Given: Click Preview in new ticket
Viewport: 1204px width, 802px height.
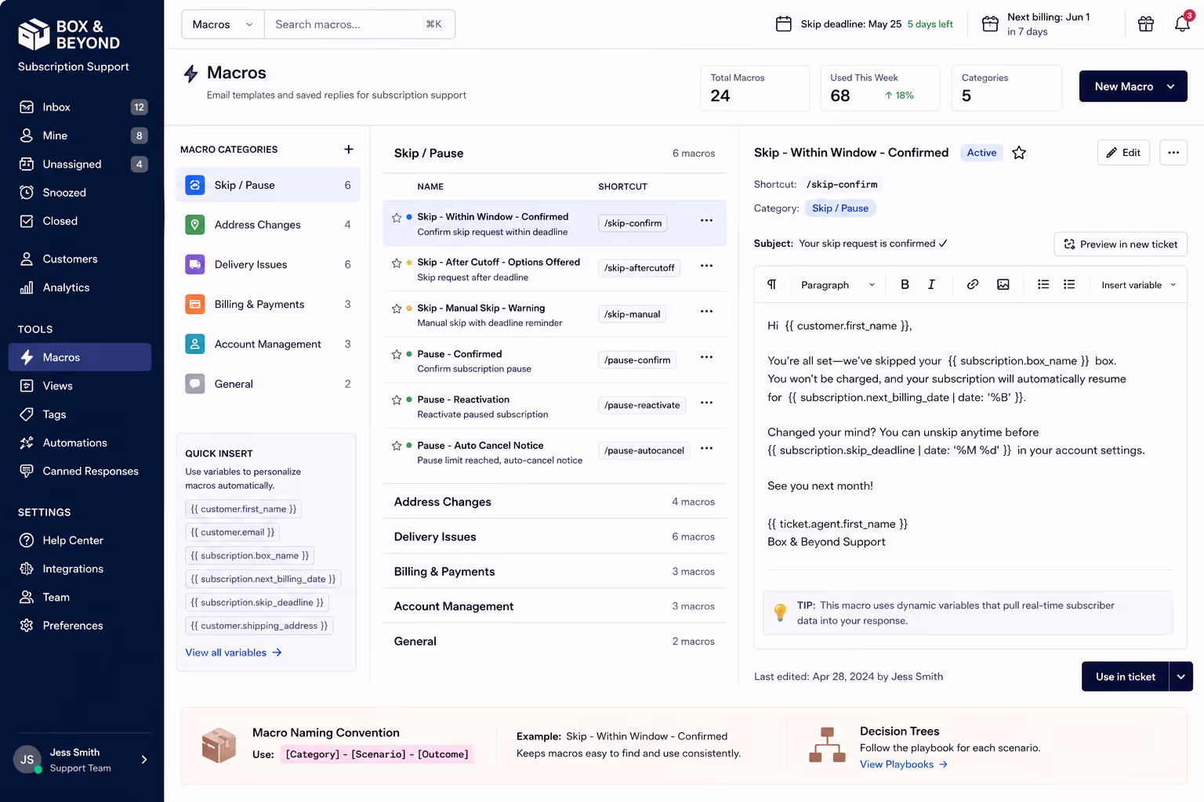Looking at the screenshot, I should coord(1120,244).
